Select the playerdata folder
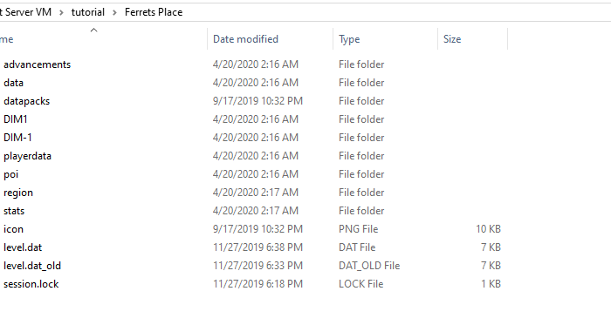 (x=28, y=156)
